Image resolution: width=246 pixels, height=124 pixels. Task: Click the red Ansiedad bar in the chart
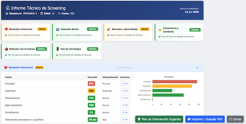[x=174, y=82]
